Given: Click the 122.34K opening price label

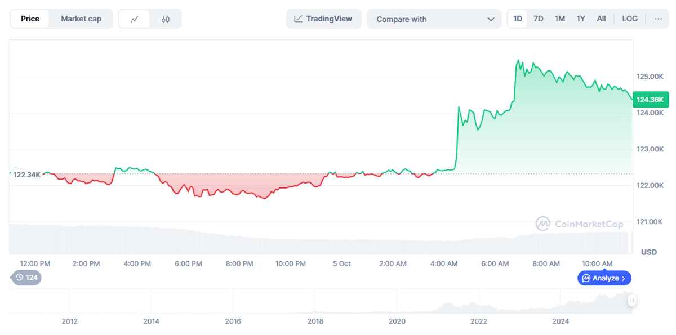Looking at the screenshot, I should point(26,175).
